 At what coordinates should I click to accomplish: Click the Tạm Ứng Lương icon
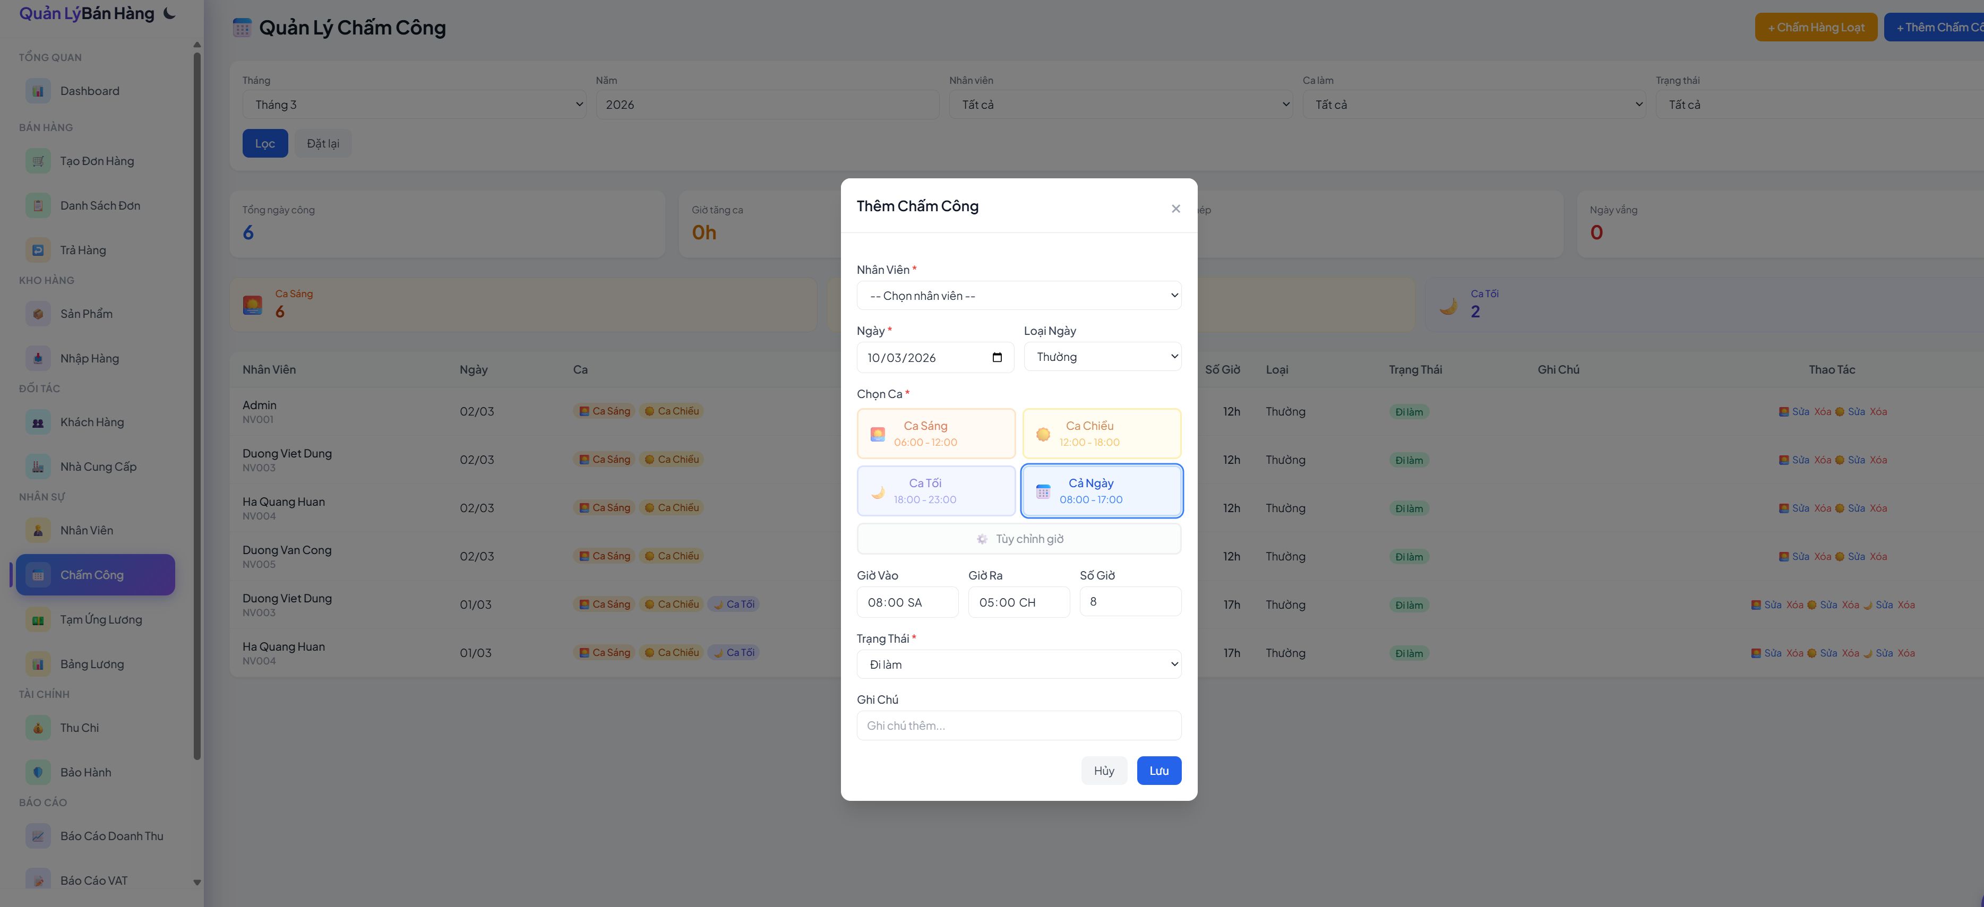[x=38, y=620]
